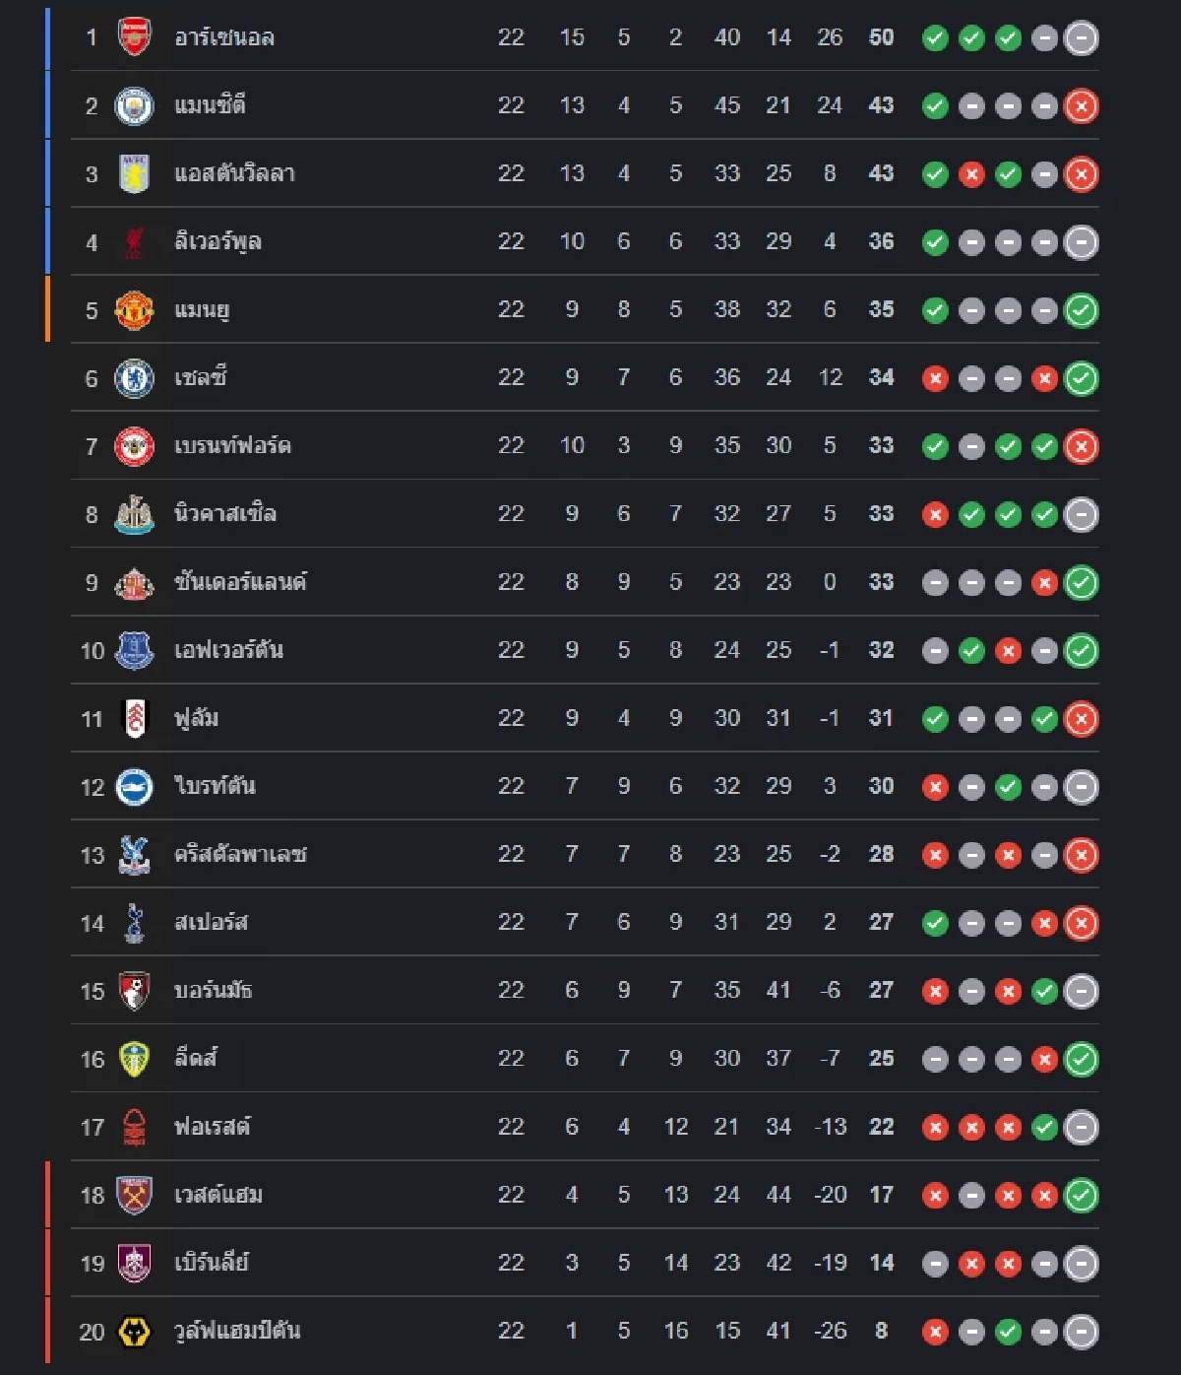Select the คริสตัลพาเลซ team name
Screen dimensions: 1181x1375
click(240, 854)
